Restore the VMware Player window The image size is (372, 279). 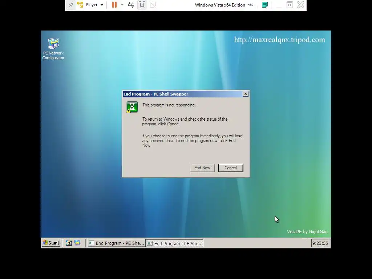click(x=290, y=5)
